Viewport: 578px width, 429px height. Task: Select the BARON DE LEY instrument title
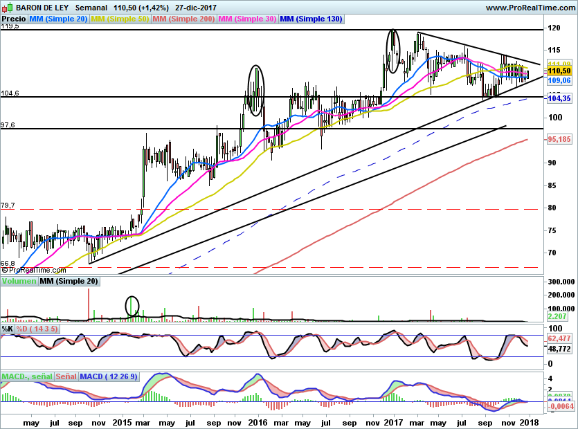tap(42, 8)
